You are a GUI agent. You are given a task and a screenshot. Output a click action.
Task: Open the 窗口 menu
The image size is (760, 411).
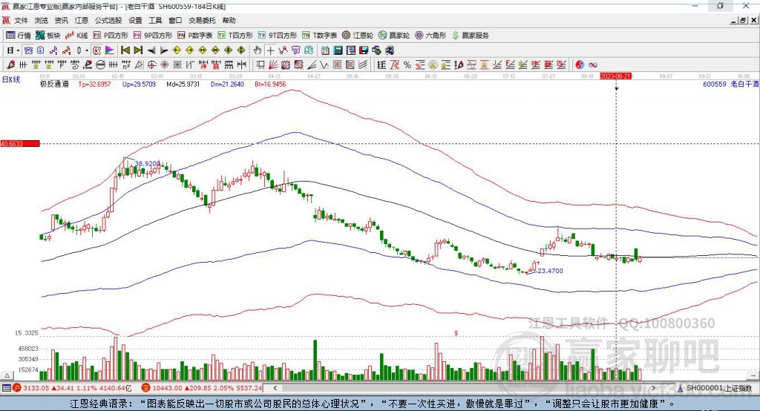[x=175, y=20]
